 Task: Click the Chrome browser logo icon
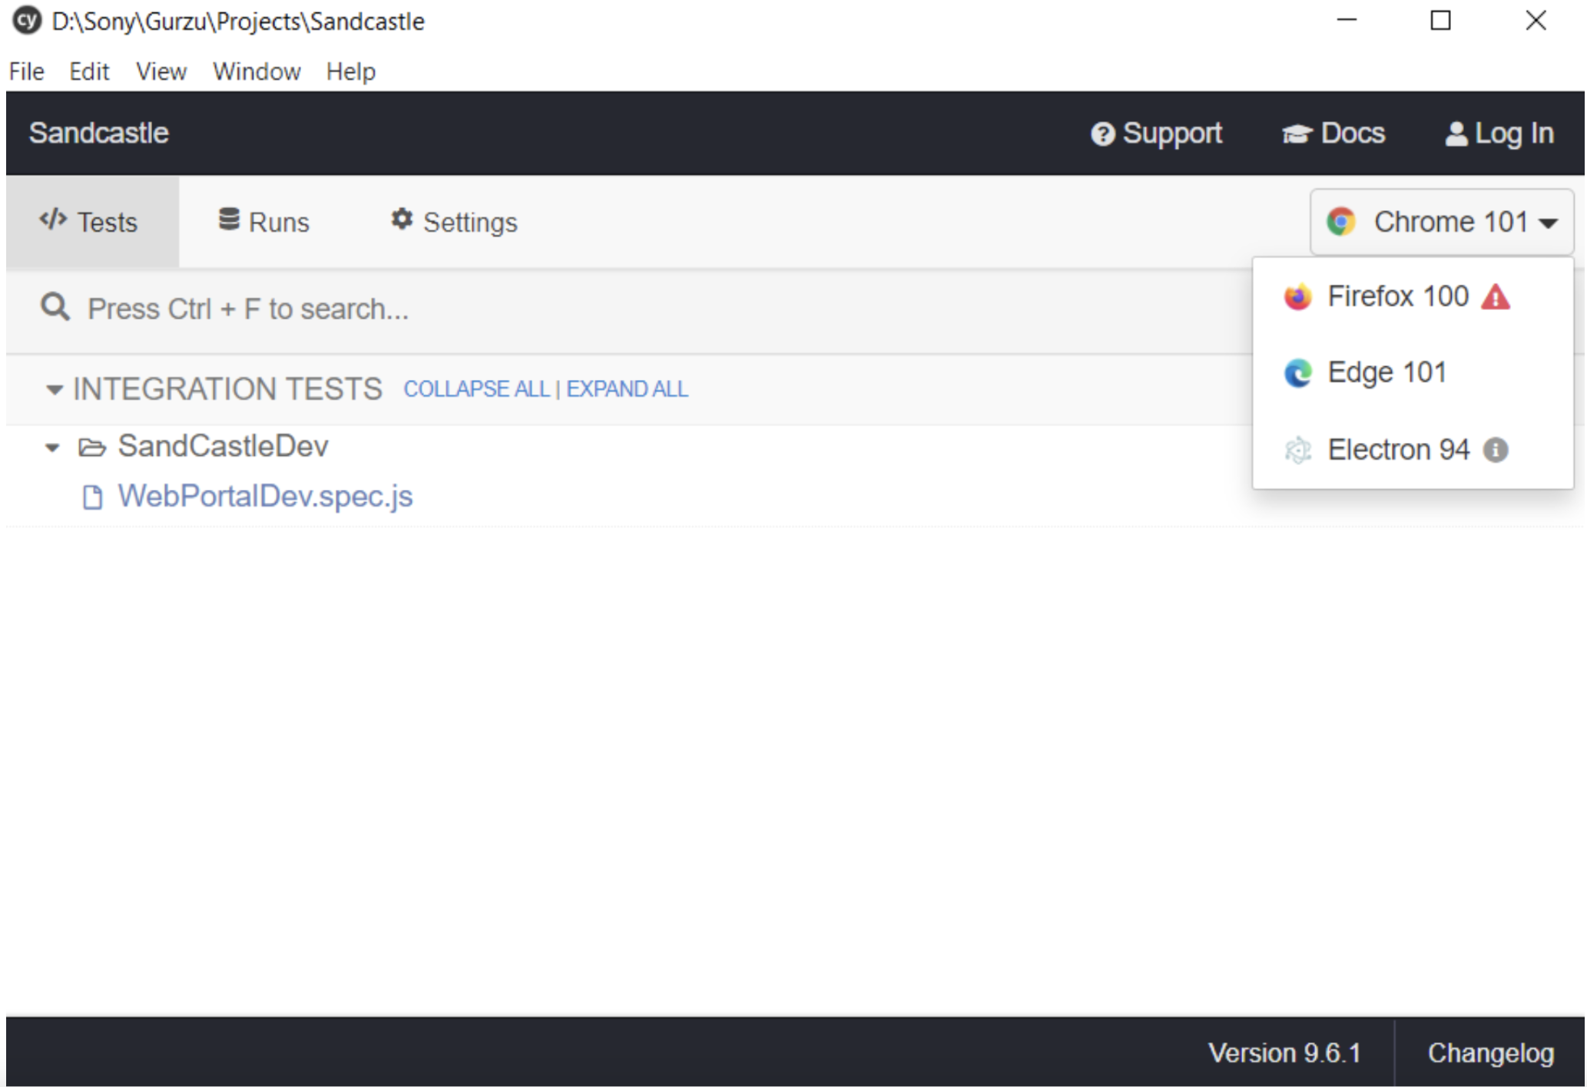click(1340, 222)
